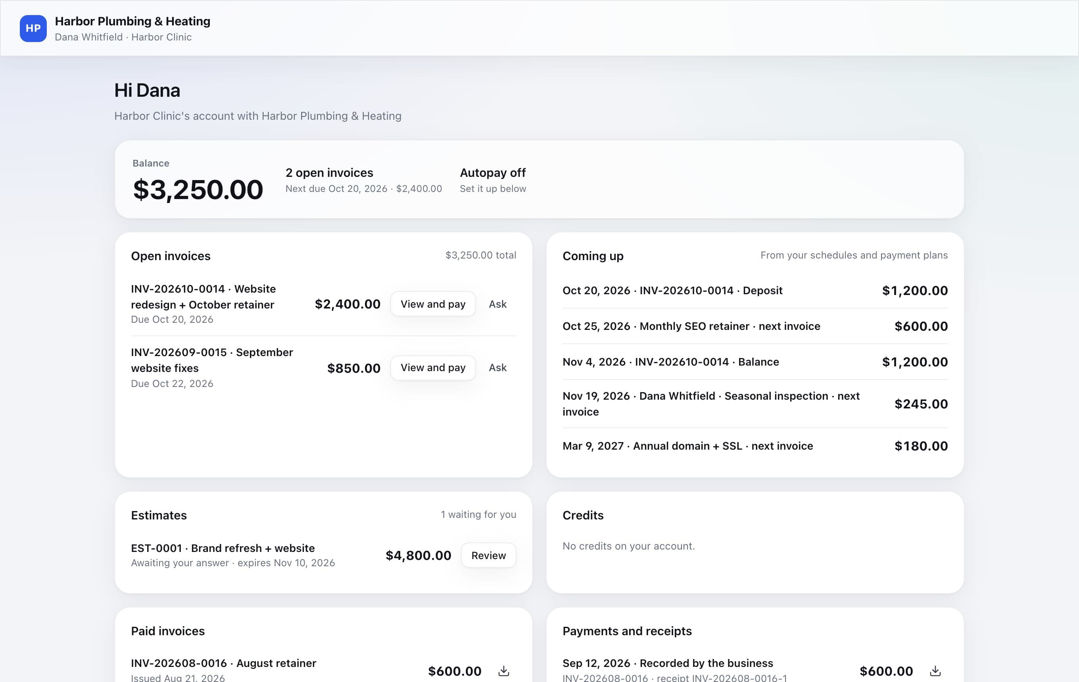Viewport: 1079px width, 682px height.
Task: Click the '2 open invoices' summary
Action: coord(329,173)
